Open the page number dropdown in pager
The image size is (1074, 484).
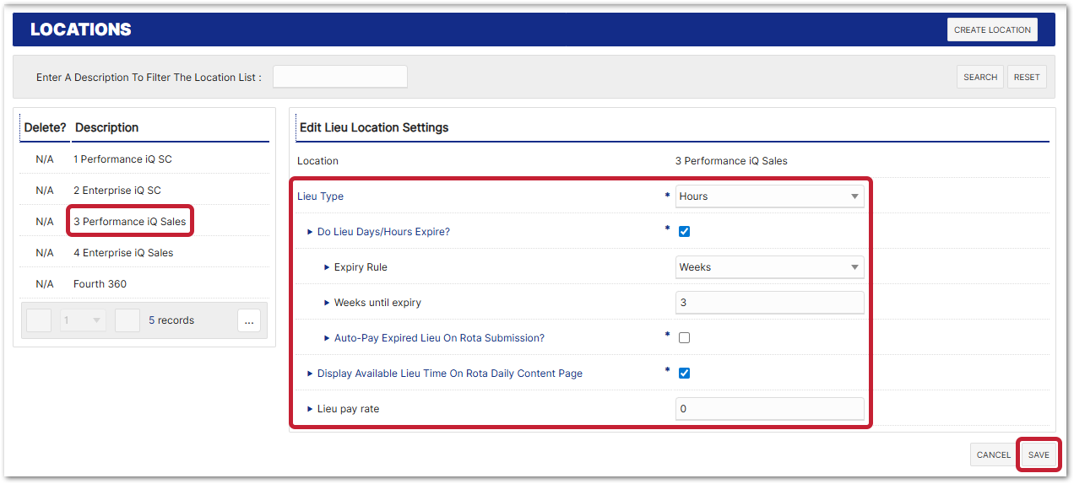coord(83,320)
